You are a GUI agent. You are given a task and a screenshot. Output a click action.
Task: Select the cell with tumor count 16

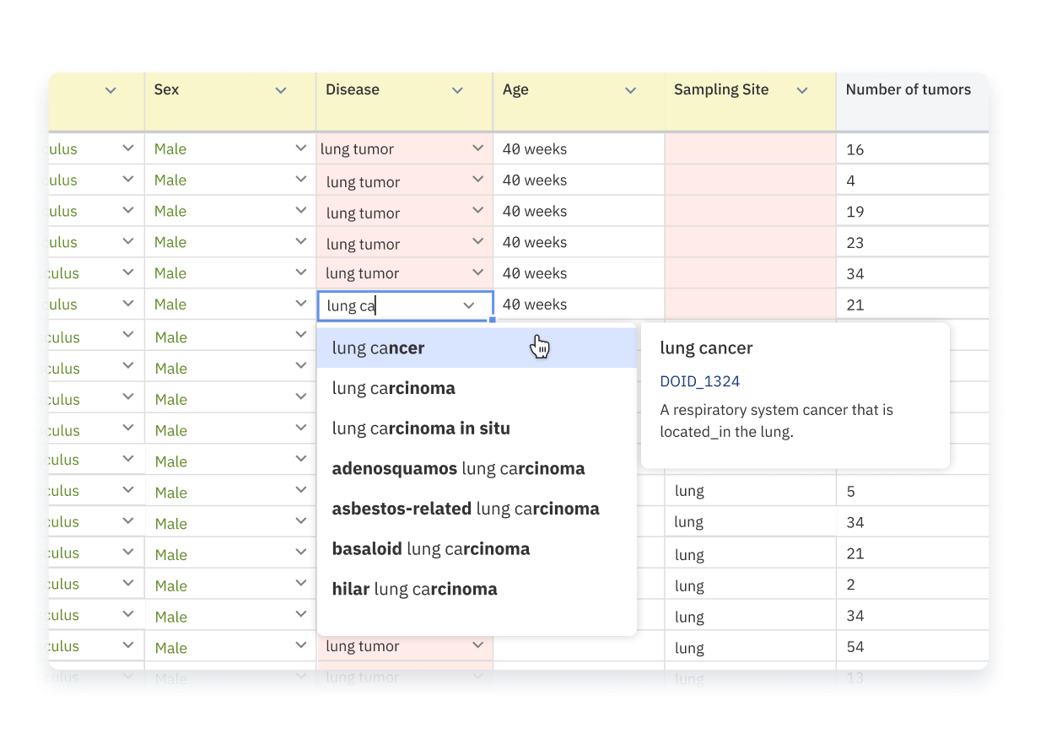coord(911,149)
